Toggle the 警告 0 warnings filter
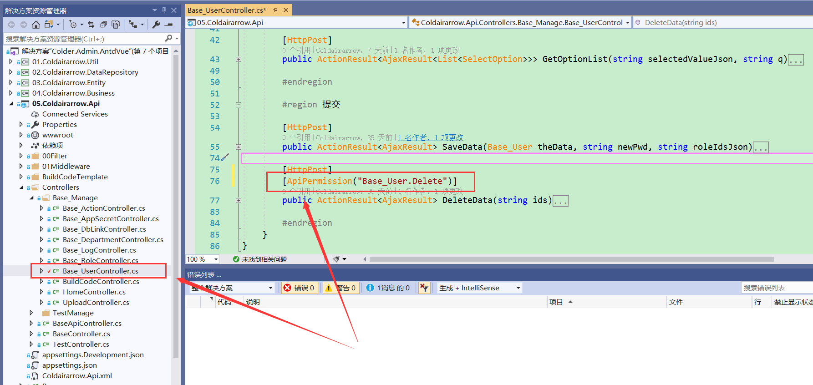 point(341,288)
